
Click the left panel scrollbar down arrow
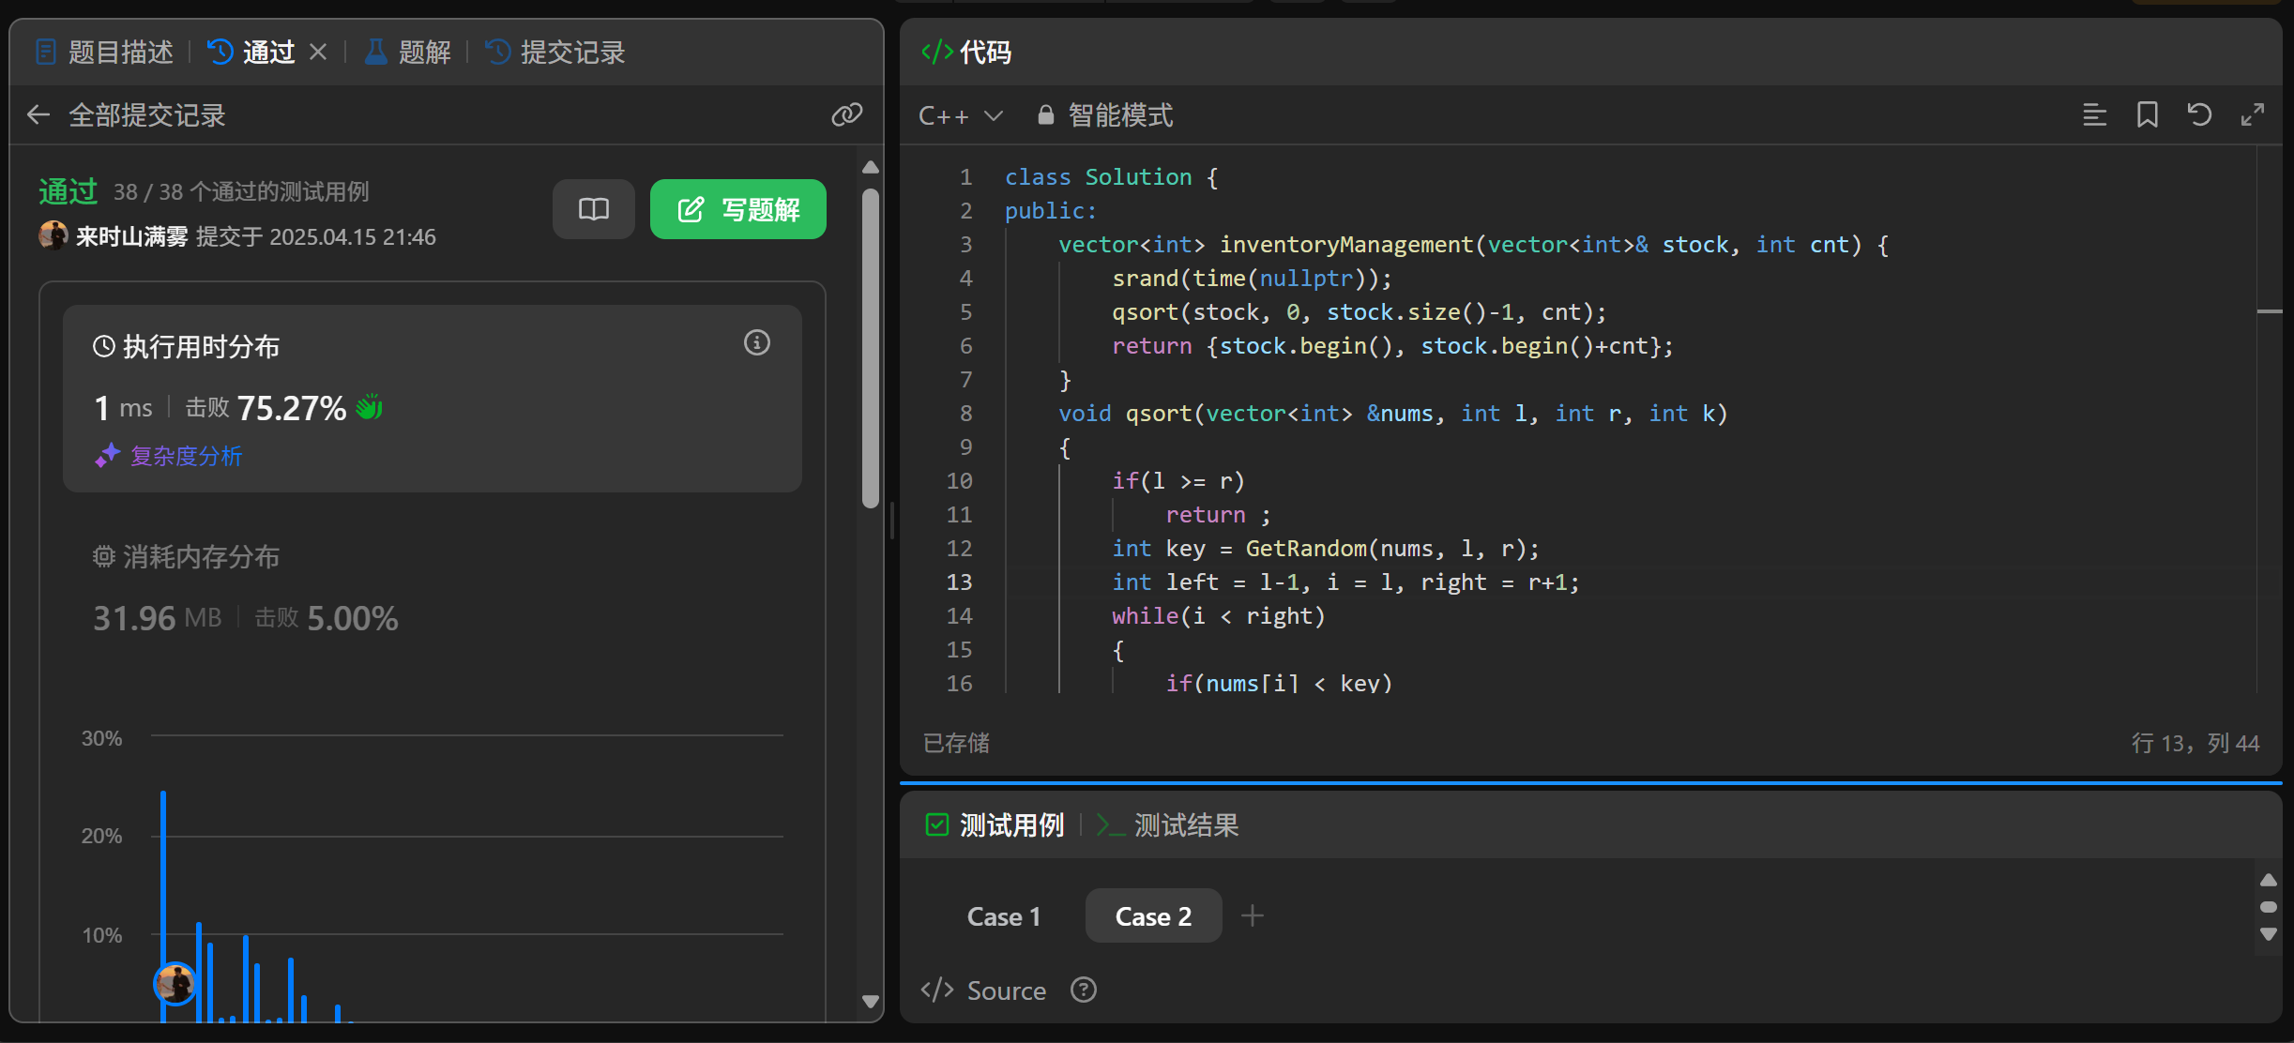click(870, 1002)
